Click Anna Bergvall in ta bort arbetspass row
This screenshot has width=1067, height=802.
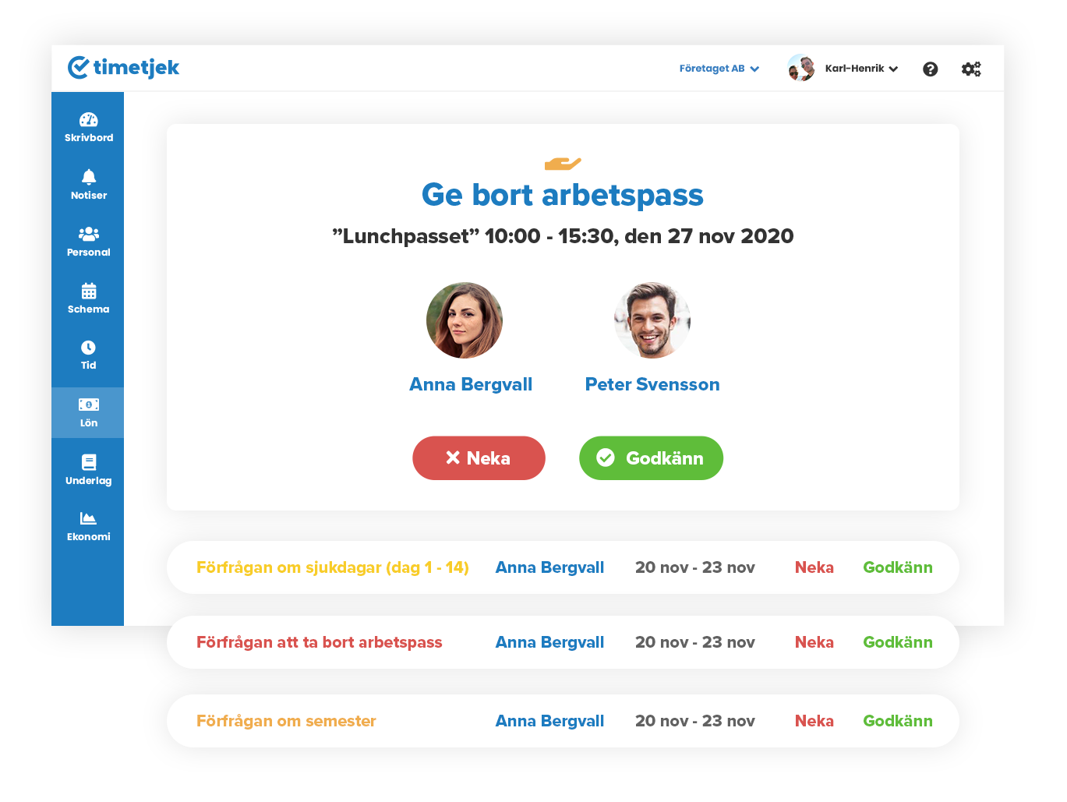click(x=549, y=642)
